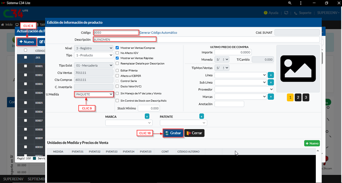Click the product image placeholder
The image size is (342, 183).
pyautogui.click(x=298, y=68)
